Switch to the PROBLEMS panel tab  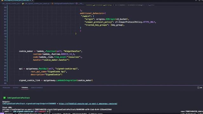pyautogui.click(x=6, y=88)
